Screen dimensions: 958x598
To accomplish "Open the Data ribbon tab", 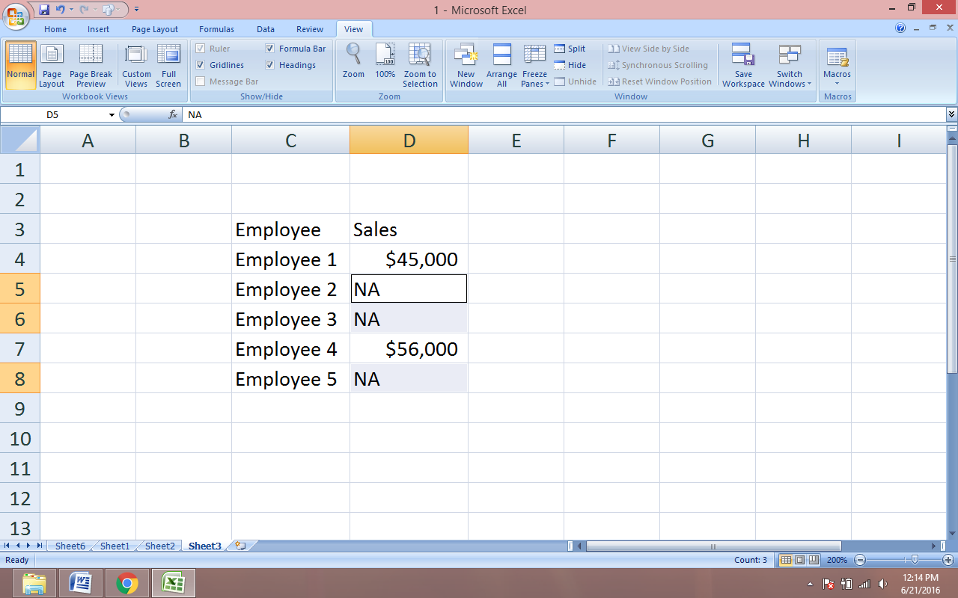I will (266, 29).
